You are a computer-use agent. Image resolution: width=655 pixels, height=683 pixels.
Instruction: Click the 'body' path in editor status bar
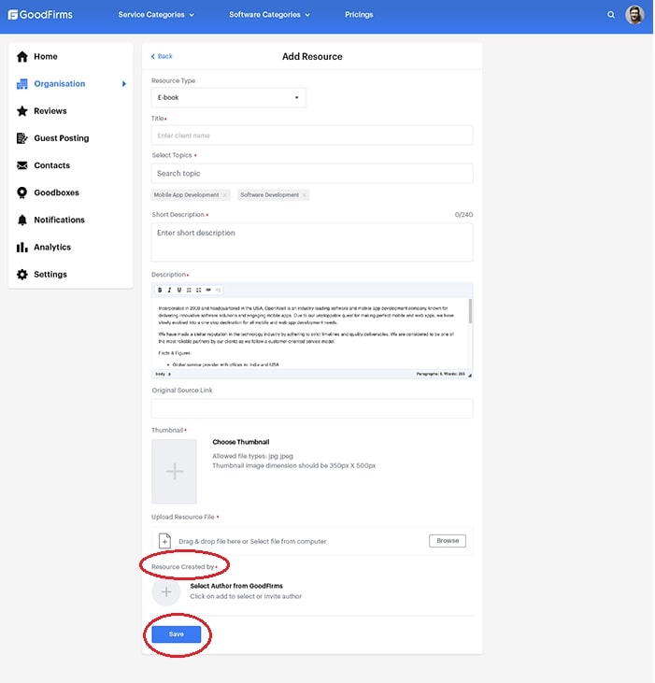(x=161, y=374)
